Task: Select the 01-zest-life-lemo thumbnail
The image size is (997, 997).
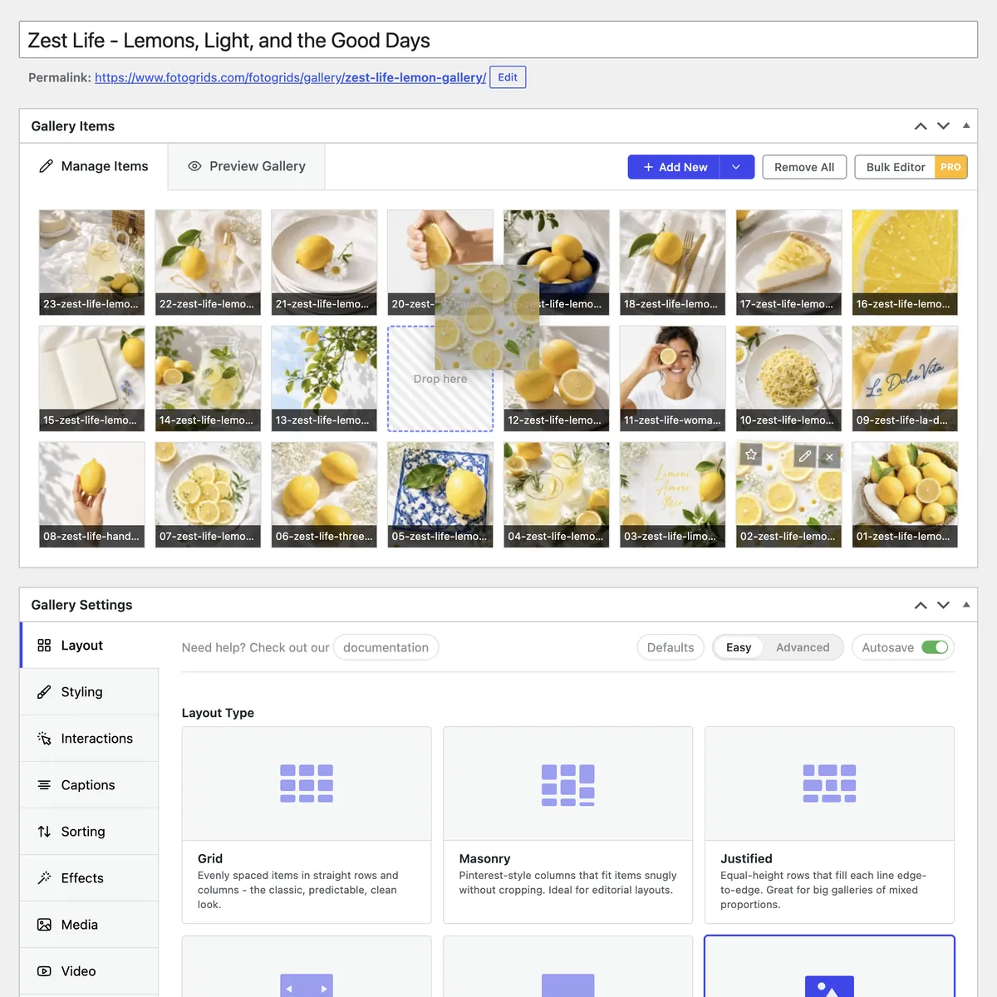Action: [905, 495]
